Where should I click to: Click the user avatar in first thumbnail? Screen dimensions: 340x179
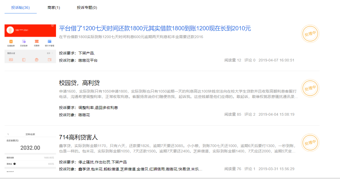10,30
